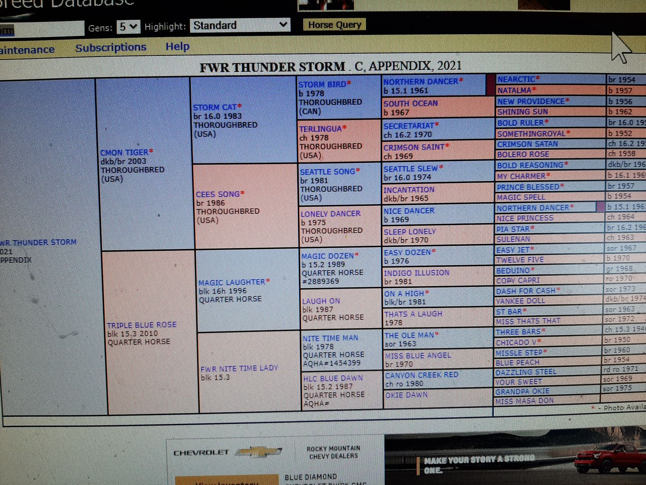Image resolution: width=646 pixels, height=485 pixels.
Task: Open the Gens generations dropdown
Action: 128,27
